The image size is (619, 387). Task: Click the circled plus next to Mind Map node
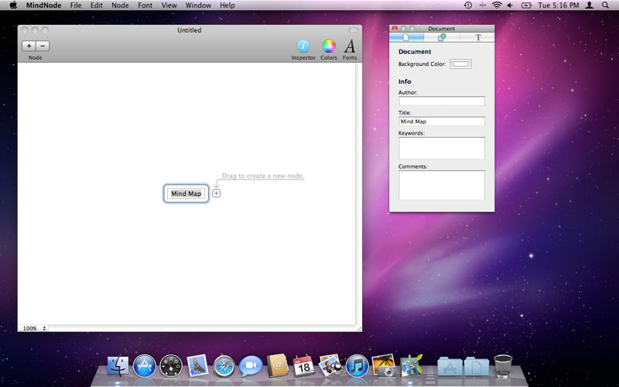click(x=217, y=193)
